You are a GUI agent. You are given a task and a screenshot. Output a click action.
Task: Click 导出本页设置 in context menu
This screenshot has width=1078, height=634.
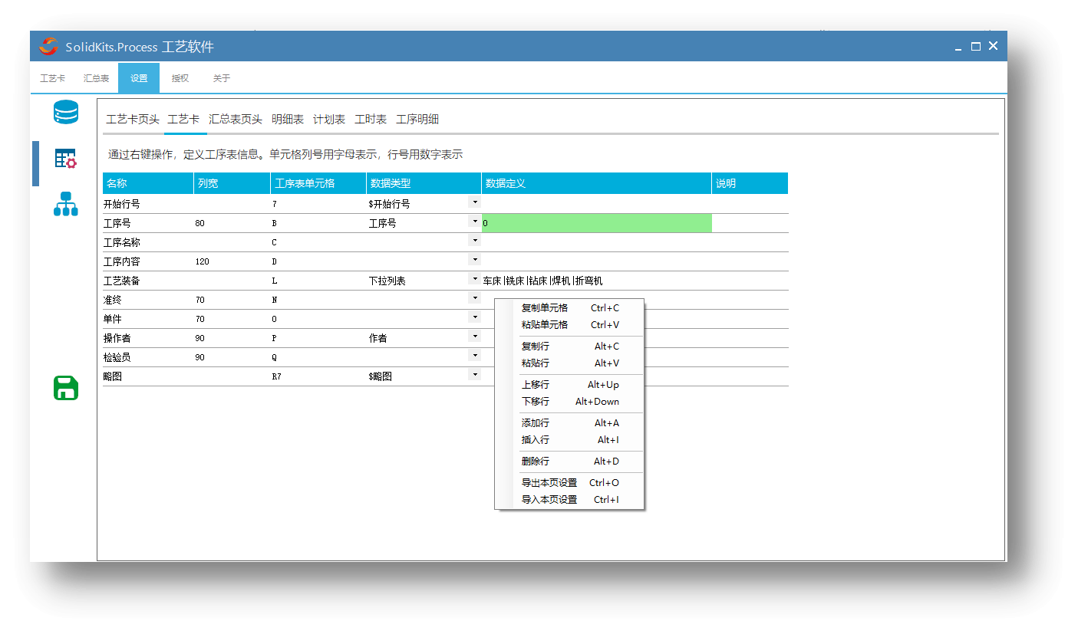tap(549, 483)
